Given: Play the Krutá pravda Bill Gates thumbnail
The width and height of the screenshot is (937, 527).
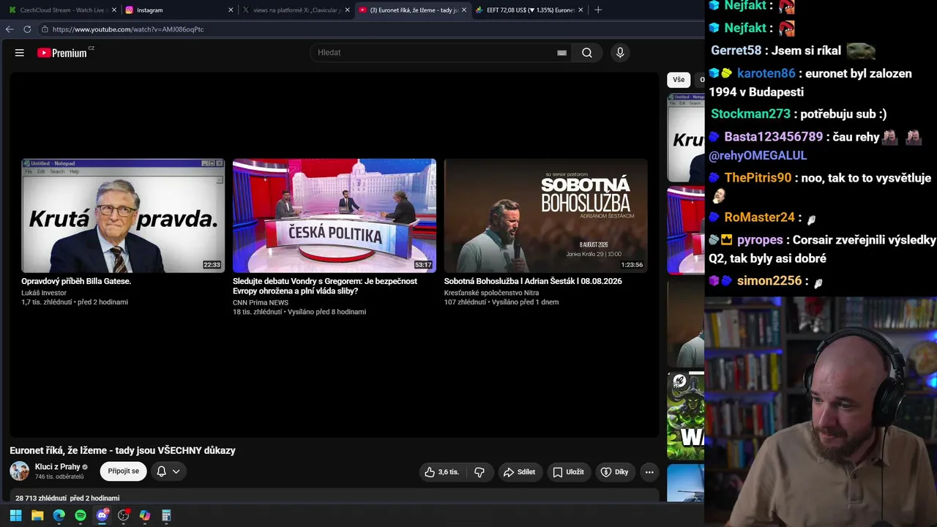Looking at the screenshot, I should (123, 216).
